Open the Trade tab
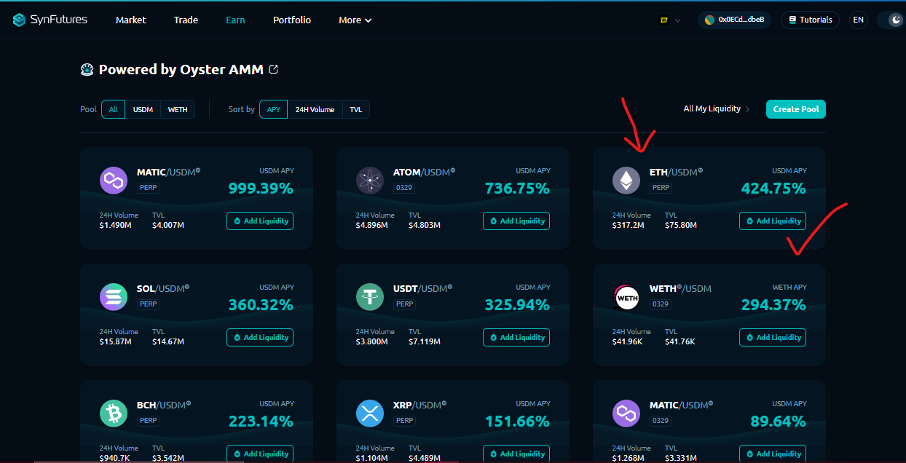This screenshot has width=906, height=463. click(186, 20)
